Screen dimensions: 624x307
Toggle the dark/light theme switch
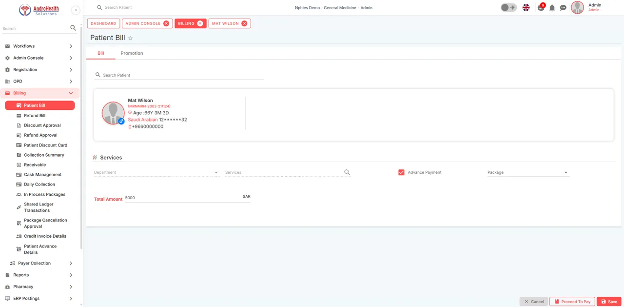click(x=508, y=7)
